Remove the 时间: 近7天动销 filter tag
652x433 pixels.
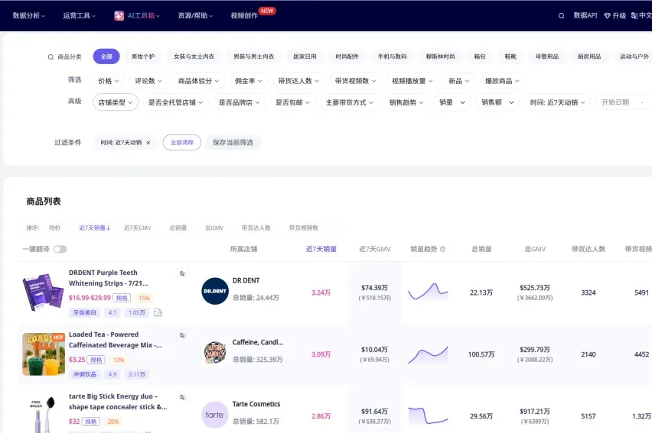click(x=148, y=142)
